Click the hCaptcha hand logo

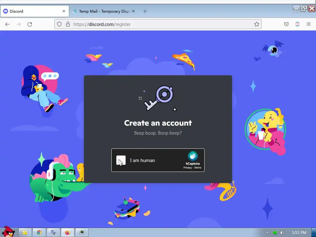coord(193,156)
